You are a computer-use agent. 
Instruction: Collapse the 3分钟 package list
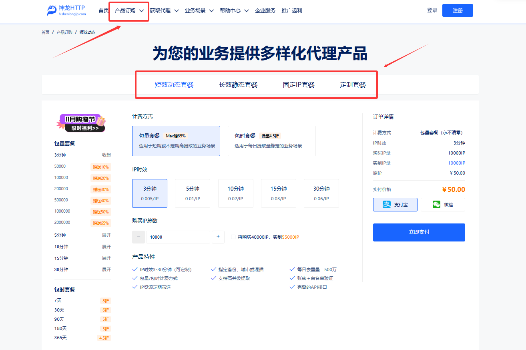(x=106, y=155)
